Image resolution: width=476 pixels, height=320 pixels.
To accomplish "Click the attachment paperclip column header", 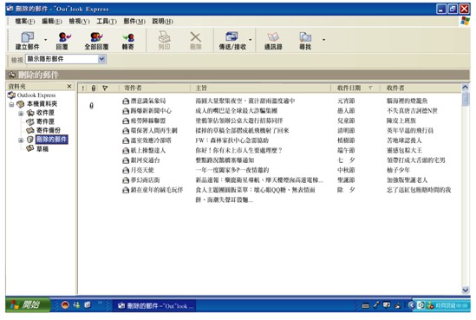I will 94,88.
